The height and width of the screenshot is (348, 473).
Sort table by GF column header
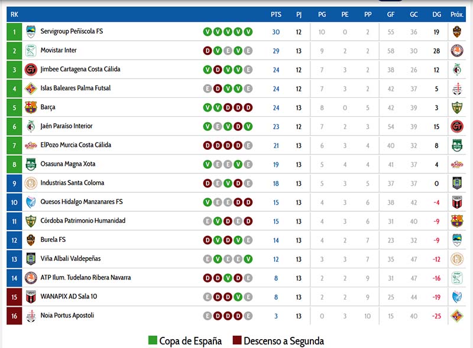coord(391,14)
